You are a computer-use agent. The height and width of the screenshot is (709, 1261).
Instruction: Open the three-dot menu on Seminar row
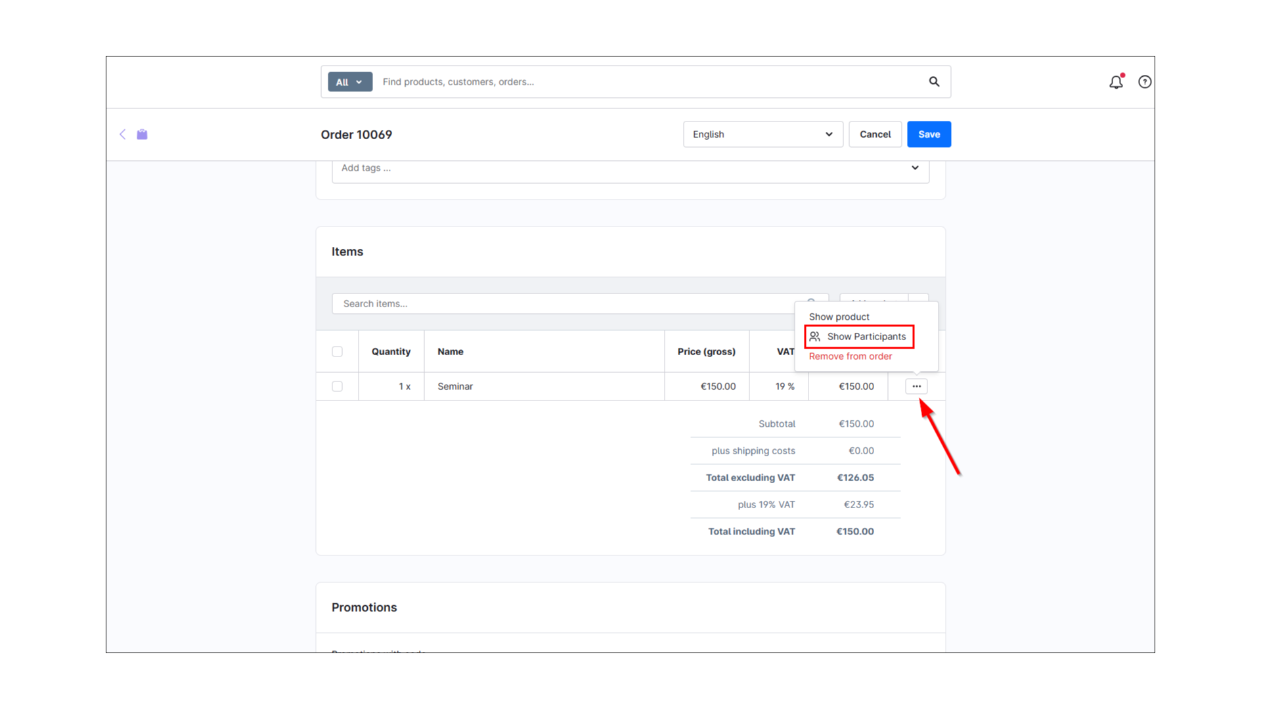pos(916,387)
